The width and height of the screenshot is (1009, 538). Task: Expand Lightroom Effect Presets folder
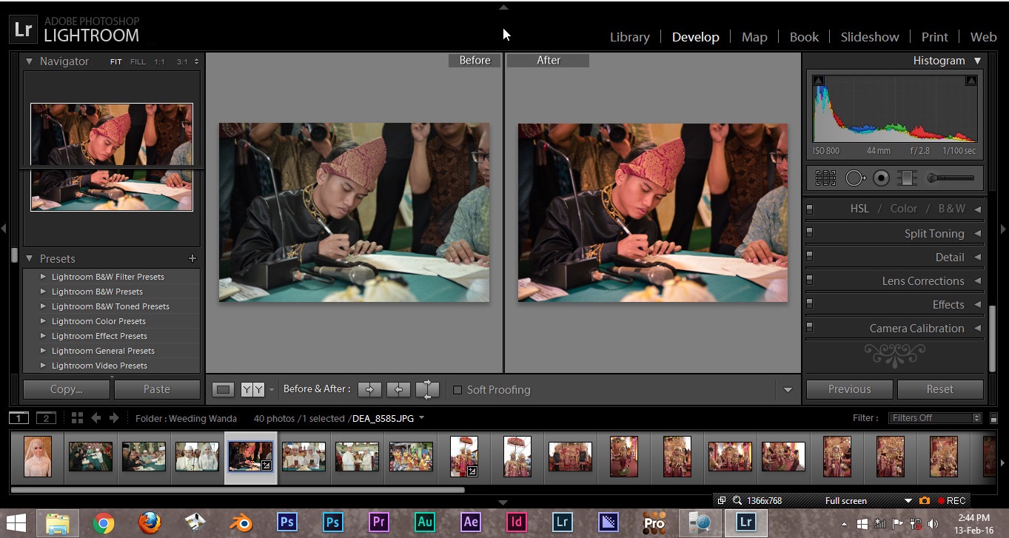click(x=43, y=336)
